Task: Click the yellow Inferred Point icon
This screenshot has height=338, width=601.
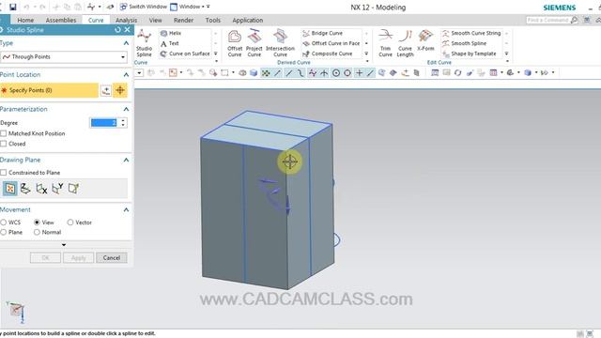Action: pos(120,90)
